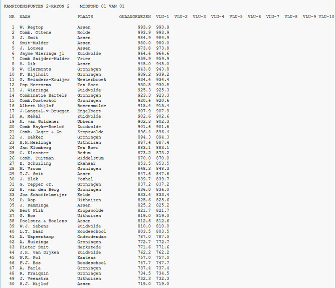The height and width of the screenshot is (288, 336).
Task: Click the place 'Onderdendam'
Action: pos(92,236)
